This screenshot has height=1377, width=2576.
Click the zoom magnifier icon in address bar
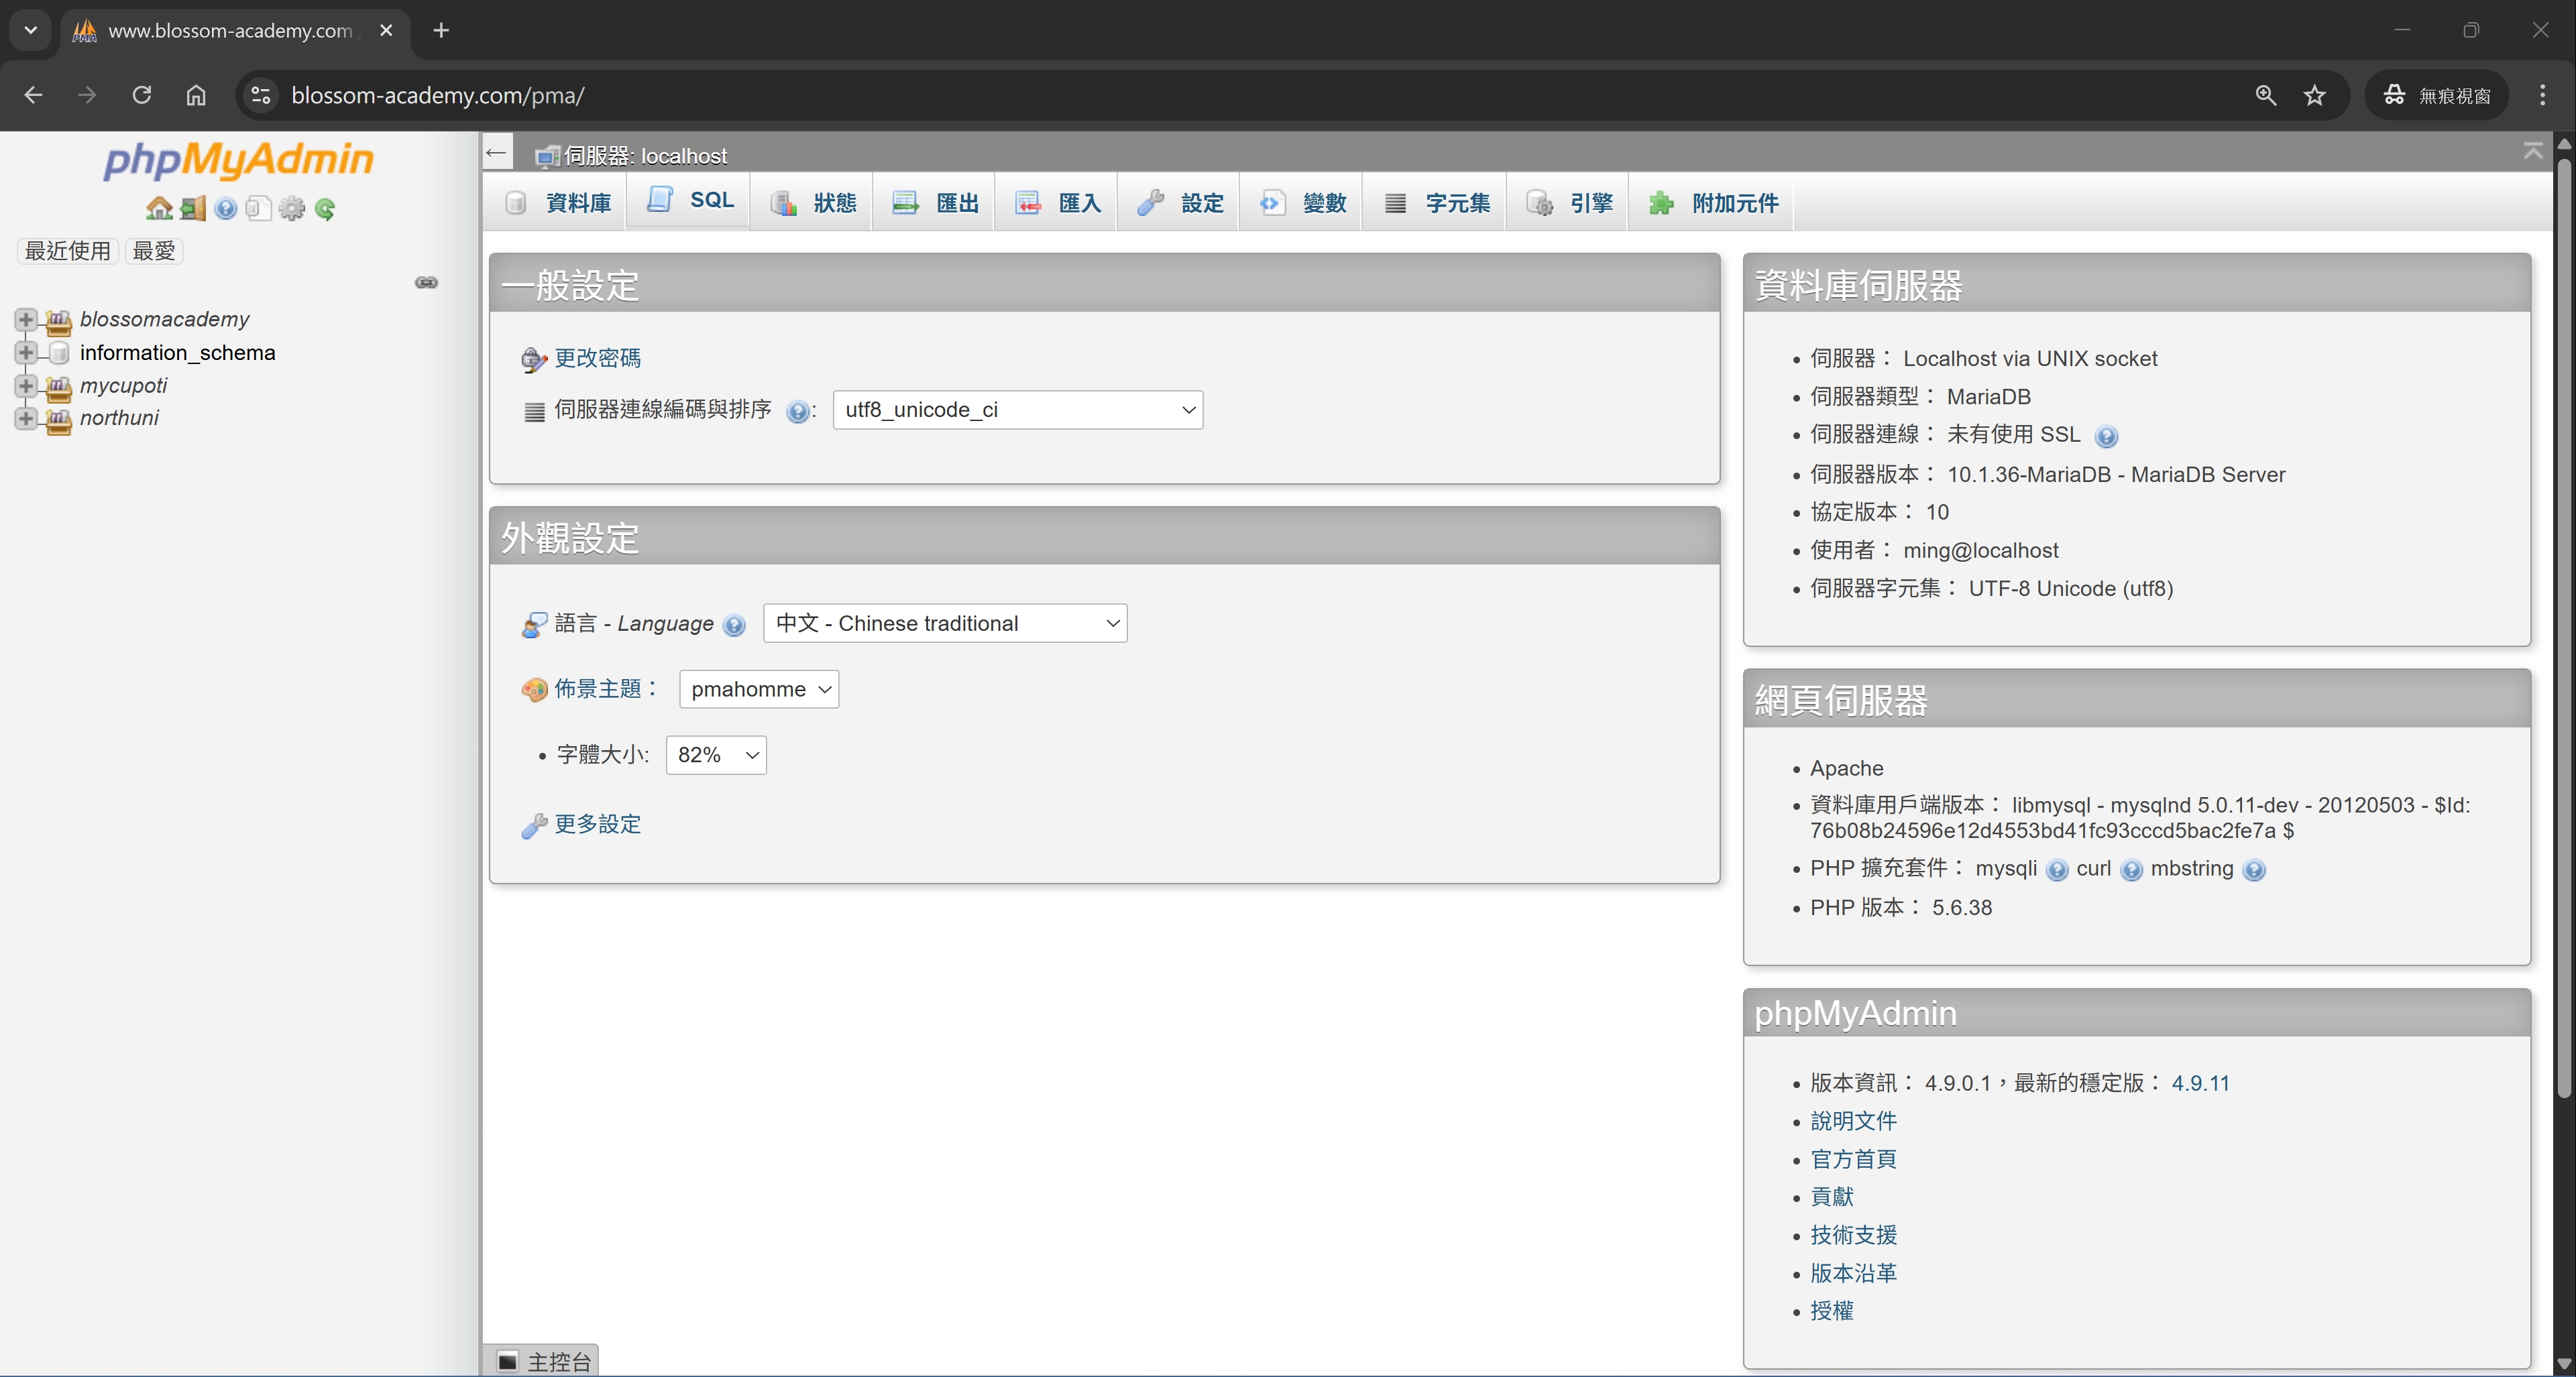click(x=2266, y=95)
